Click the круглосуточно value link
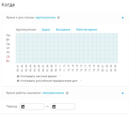Screen dimensions: 129x115 pos(46,18)
